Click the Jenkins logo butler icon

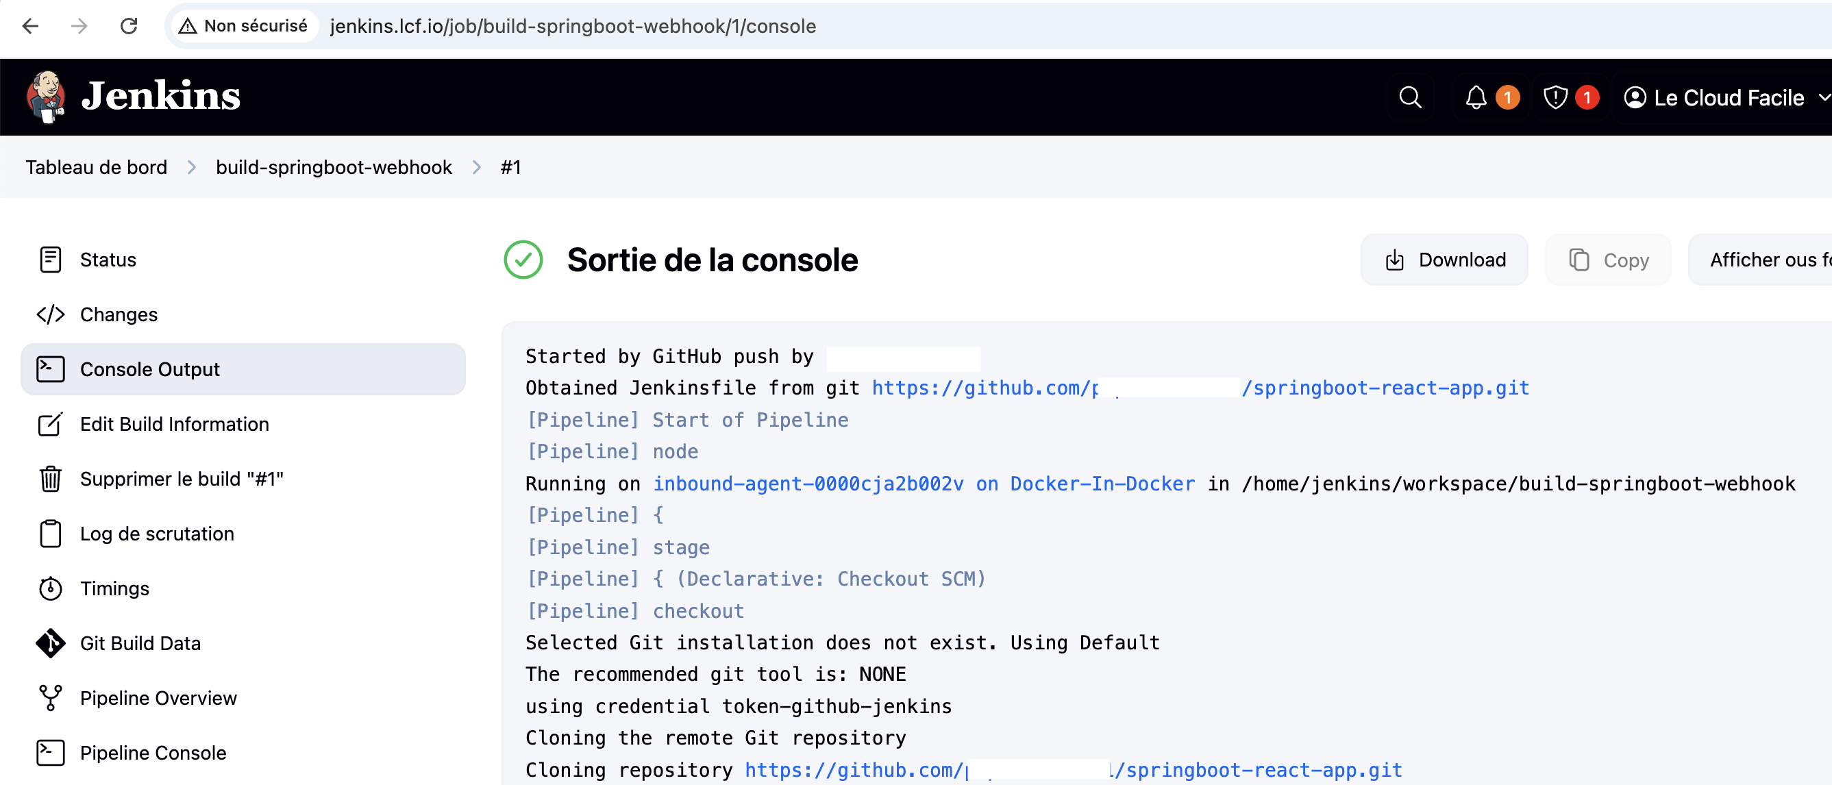pos(45,96)
